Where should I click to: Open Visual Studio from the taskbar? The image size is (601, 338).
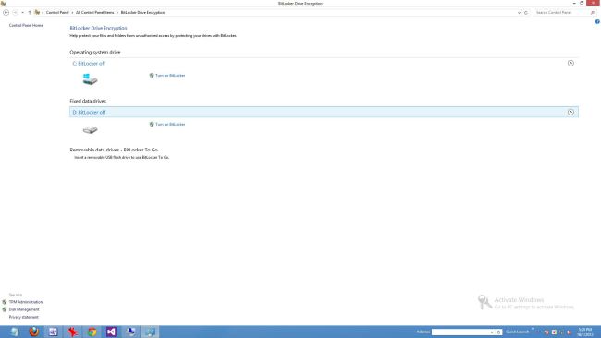111,332
